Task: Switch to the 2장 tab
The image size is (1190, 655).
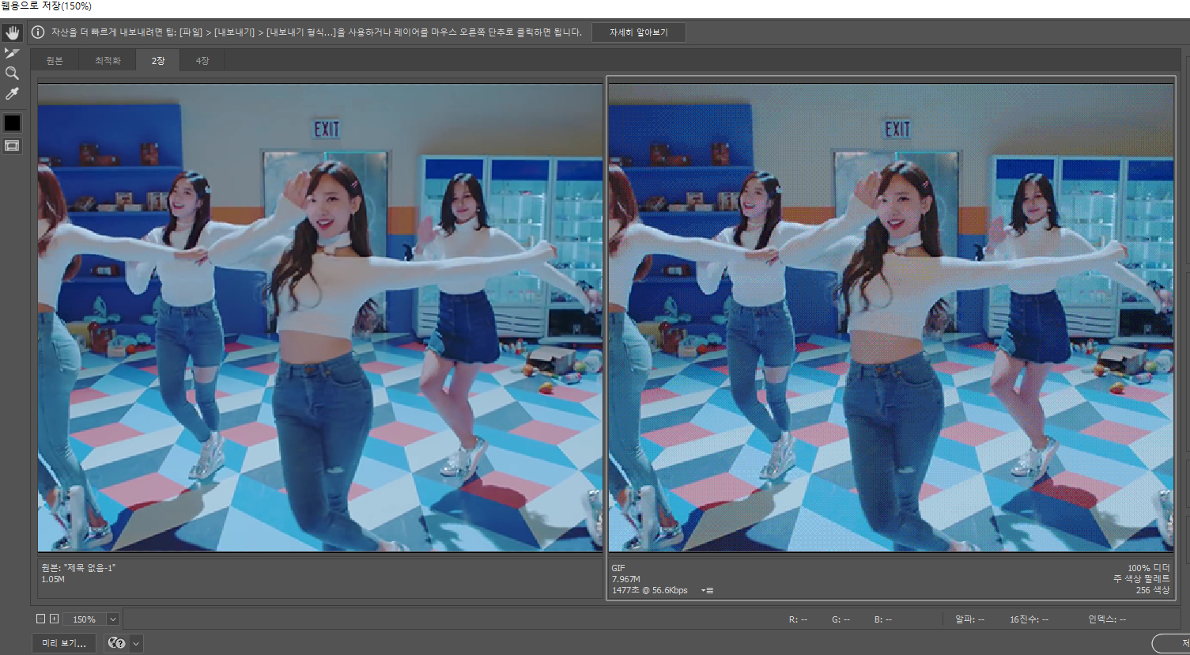Action: pyautogui.click(x=158, y=61)
